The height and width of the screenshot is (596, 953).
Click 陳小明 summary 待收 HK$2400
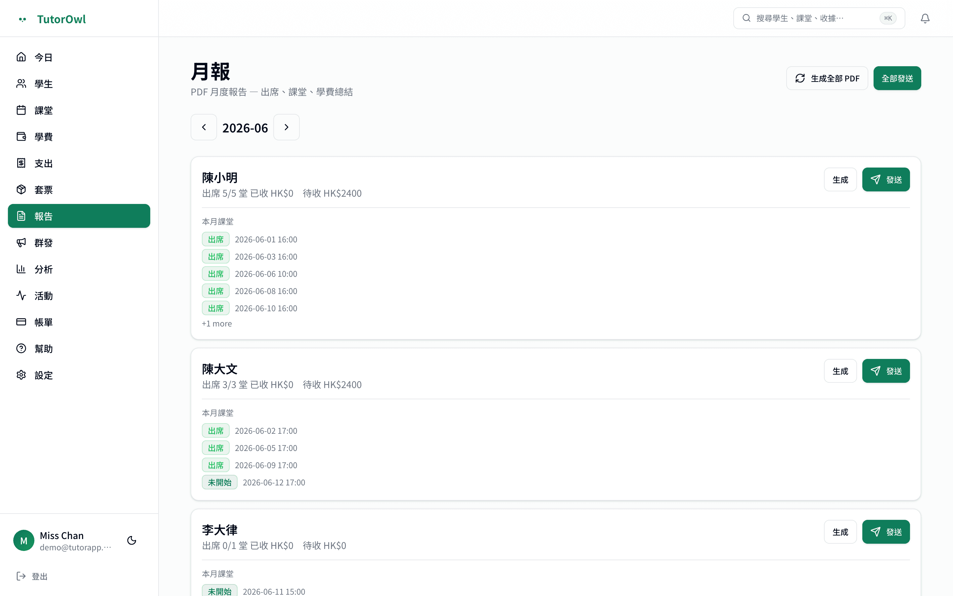pyautogui.click(x=332, y=193)
